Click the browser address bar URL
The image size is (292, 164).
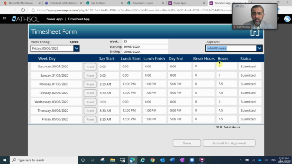pyautogui.click(x=134, y=10)
